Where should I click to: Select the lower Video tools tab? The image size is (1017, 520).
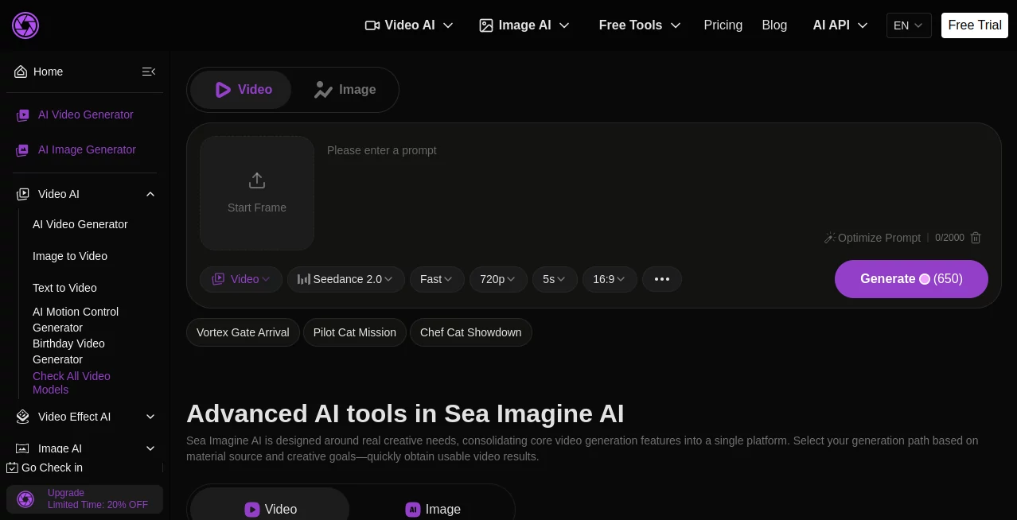tap(270, 507)
